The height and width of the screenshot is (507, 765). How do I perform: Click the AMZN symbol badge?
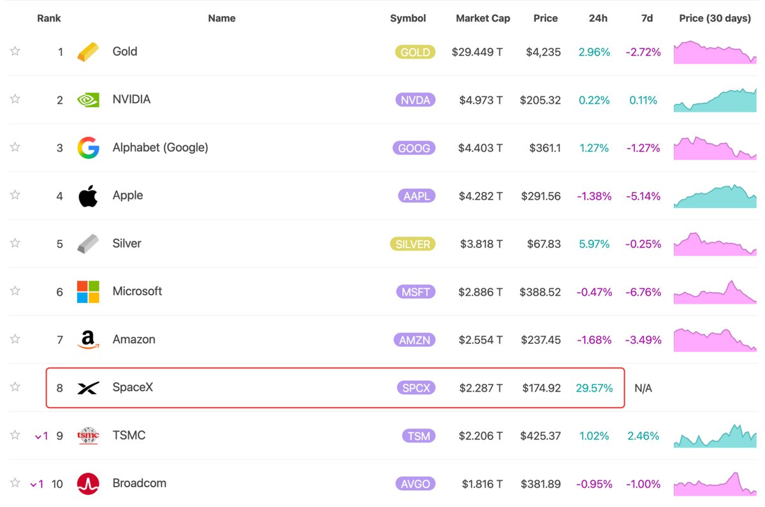tap(414, 340)
